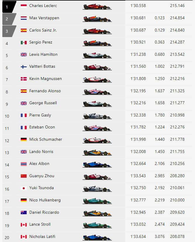The height and width of the screenshot is (242, 195).
Task: Click Max Verstappen's Red Bull car icon
Action: (x=97, y=19)
